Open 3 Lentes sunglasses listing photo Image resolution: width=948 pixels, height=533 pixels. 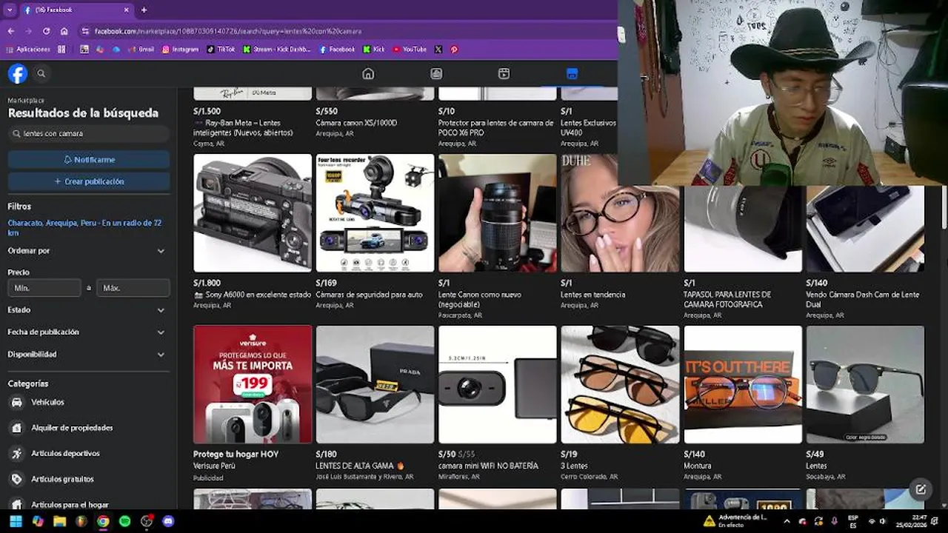click(620, 384)
